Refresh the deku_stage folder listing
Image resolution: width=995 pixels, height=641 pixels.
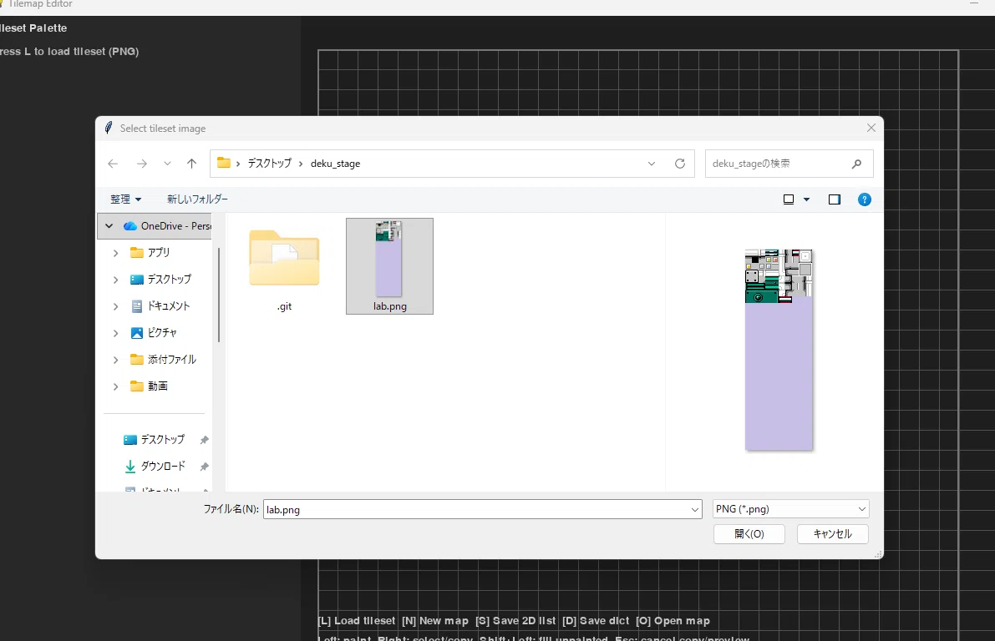tap(679, 164)
